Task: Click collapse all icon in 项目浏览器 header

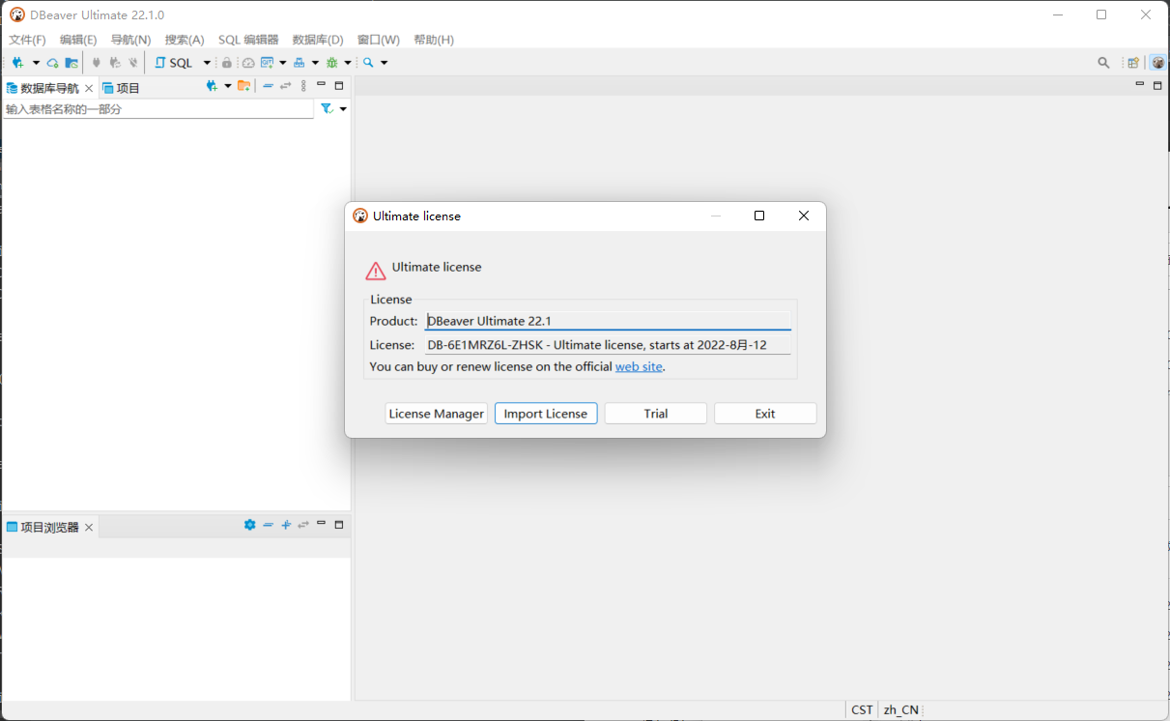Action: pyautogui.click(x=269, y=525)
